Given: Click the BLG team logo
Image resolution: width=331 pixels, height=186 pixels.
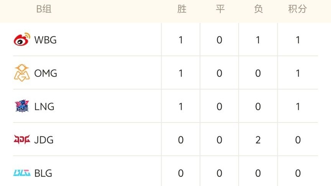Looking at the screenshot, I should (x=22, y=173).
